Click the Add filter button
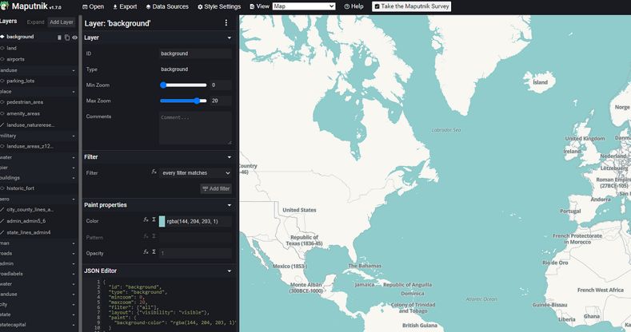The width and height of the screenshot is (631, 332). (216, 188)
